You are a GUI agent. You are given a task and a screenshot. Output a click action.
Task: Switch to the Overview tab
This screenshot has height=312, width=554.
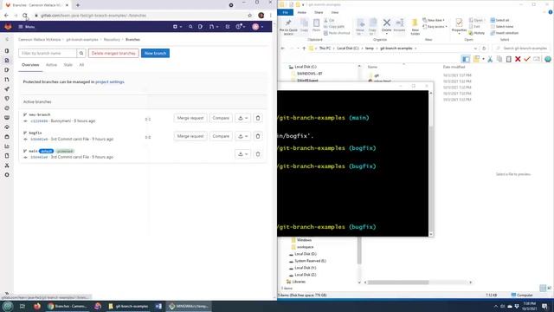click(30, 65)
